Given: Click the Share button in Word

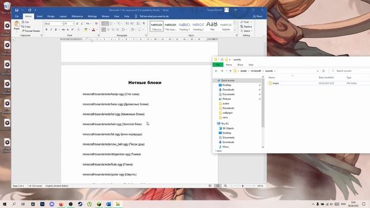Looking at the screenshot, I should 257,16.
